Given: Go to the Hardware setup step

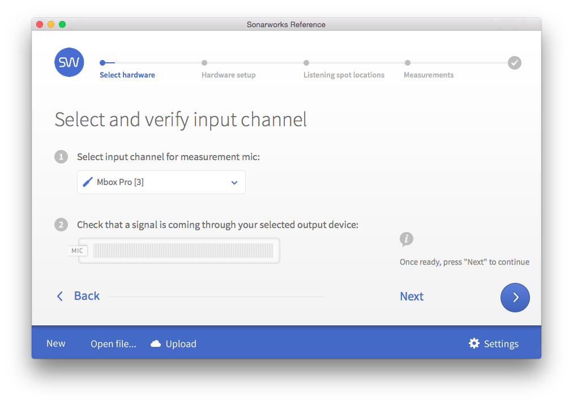Looking at the screenshot, I should click(228, 75).
